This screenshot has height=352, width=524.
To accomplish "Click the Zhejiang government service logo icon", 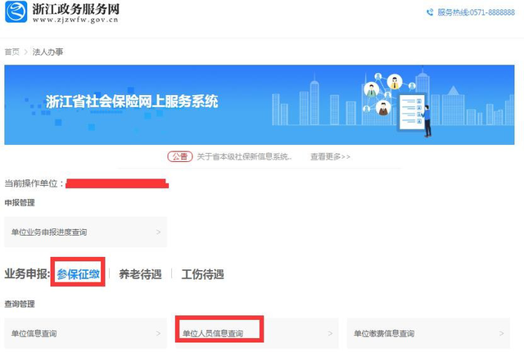I will [x=16, y=11].
